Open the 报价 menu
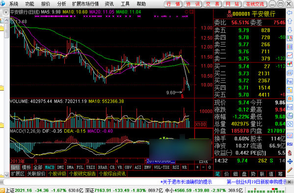 46,4
